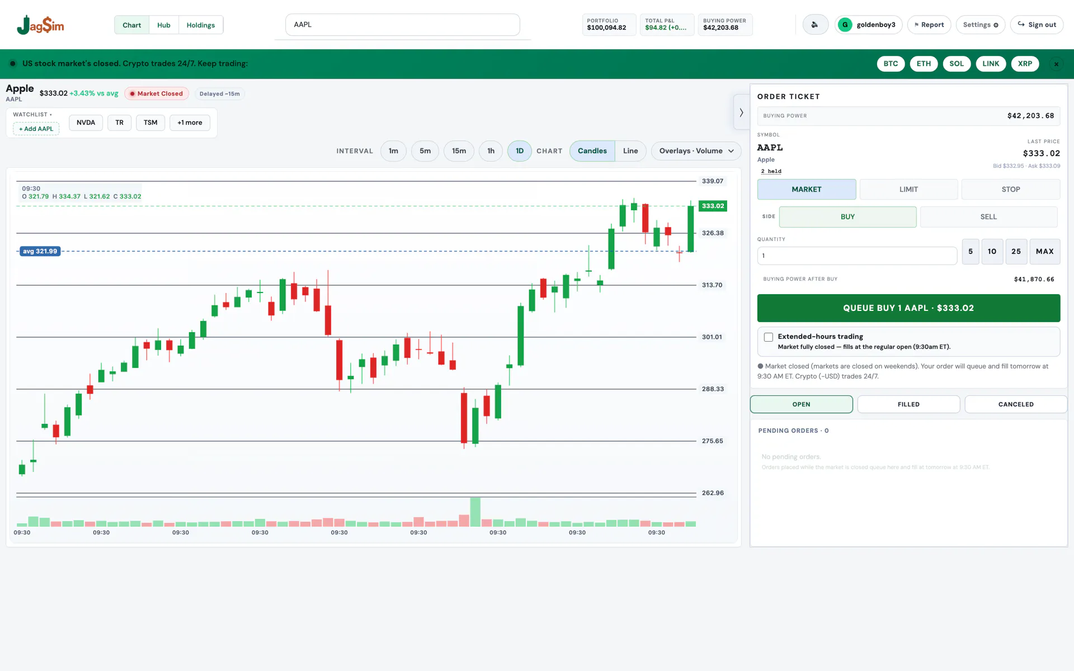1074x671 pixels.
Task: Choose LIMIT order type
Action: point(908,190)
